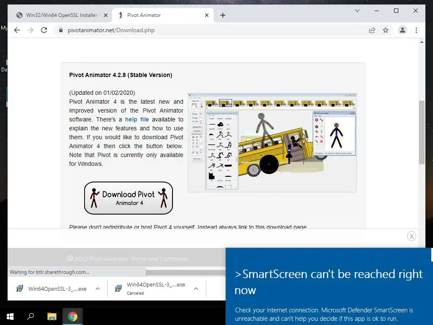Screen dimensions: 433x325
Task: Reload the Pivot Animator page
Action: (44, 30)
